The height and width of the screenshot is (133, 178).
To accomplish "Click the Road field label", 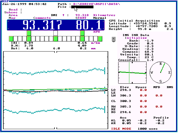I will [x=13, y=10].
